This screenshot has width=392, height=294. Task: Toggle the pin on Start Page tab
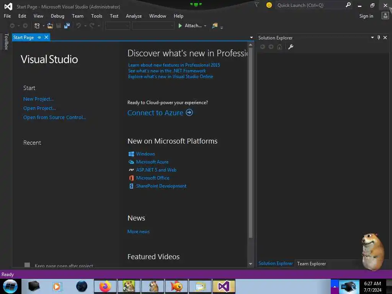39,37
